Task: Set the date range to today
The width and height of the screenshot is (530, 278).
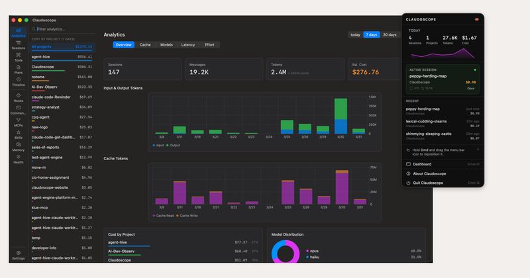Action: pos(355,34)
